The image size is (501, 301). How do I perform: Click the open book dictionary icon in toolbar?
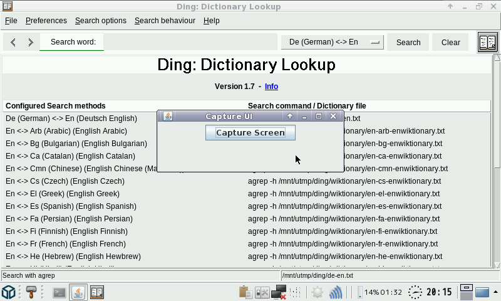[x=487, y=42]
